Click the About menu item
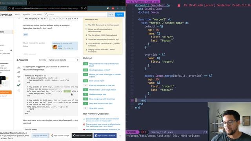 click(17, 14)
